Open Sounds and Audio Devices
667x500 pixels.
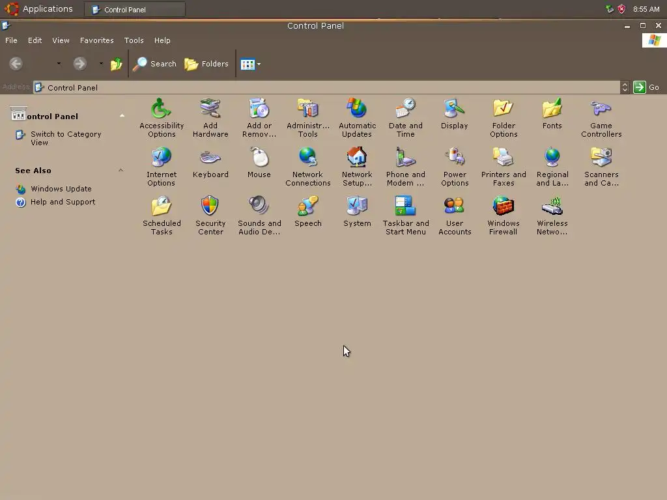259,215
